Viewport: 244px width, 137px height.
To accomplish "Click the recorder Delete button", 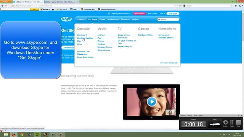I will (x=225, y=123).
